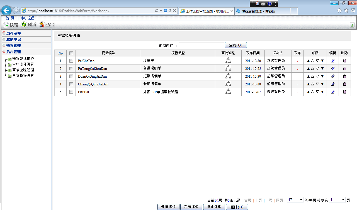Screen dimensions: 357x210
Task: Select the 首页 menu item
Action: (x=10, y=18)
